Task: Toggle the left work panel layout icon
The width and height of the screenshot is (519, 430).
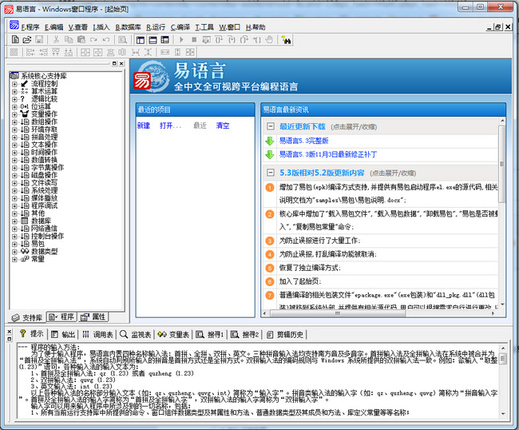Action: coord(141,40)
